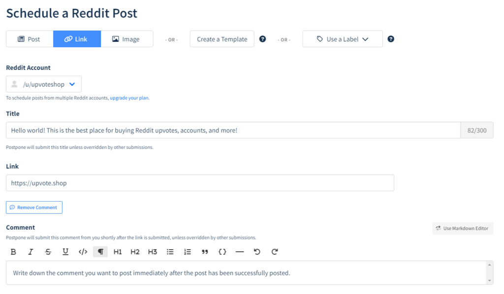Toggle an ordered list in the comment
The height and width of the screenshot is (294, 504).
coord(187,251)
